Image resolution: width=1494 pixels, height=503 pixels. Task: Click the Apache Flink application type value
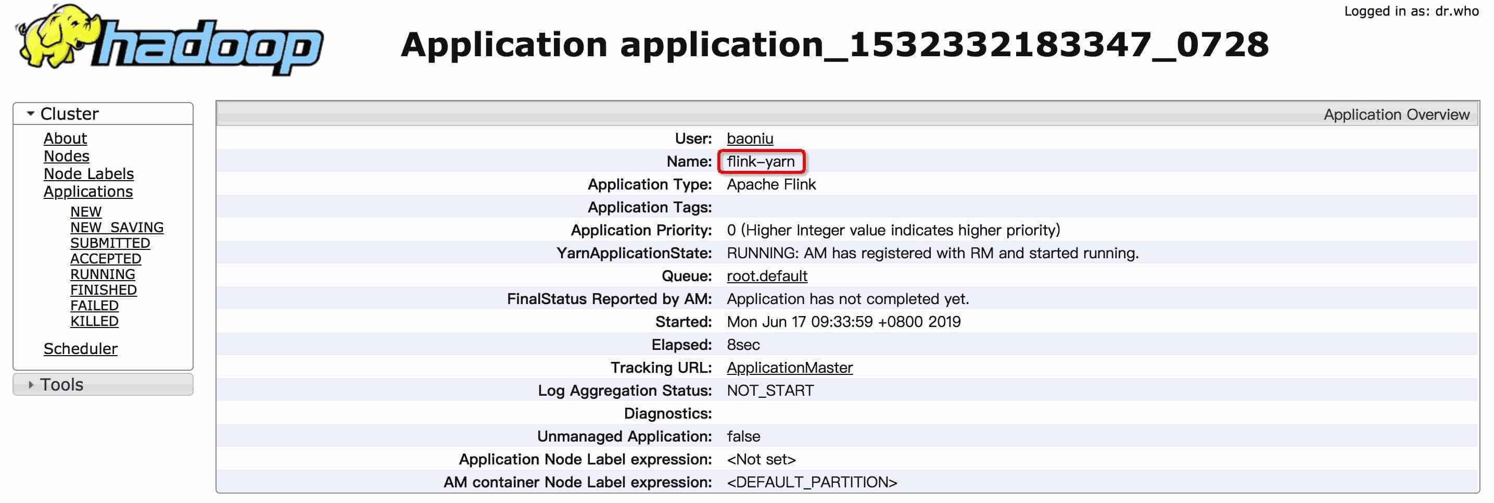(771, 184)
